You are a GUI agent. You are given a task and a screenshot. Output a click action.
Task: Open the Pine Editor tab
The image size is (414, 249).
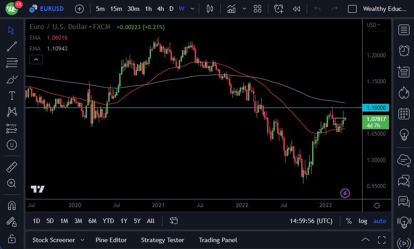(111, 240)
